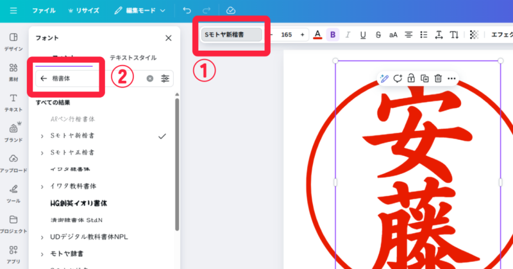Viewport: 513px width, 269px height.
Task: Expand UDデジタル教科書体NPL font variants
Action: click(x=42, y=238)
